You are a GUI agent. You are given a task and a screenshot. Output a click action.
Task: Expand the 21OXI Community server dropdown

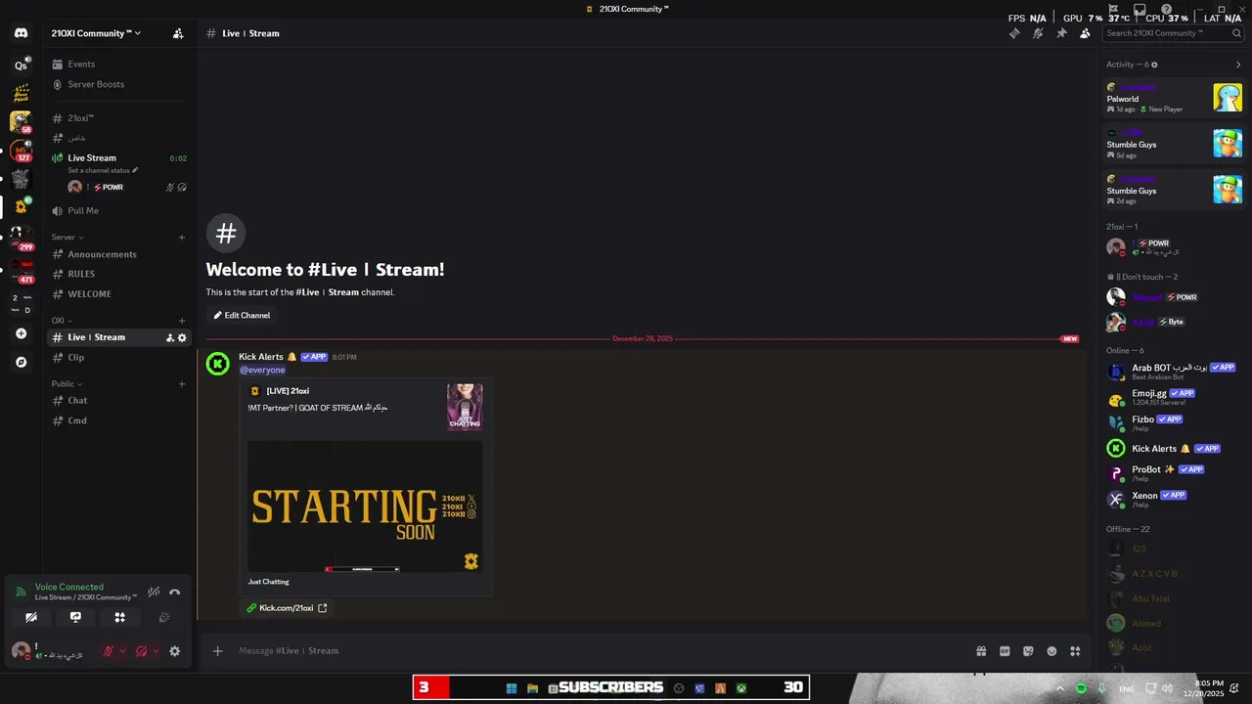point(96,33)
